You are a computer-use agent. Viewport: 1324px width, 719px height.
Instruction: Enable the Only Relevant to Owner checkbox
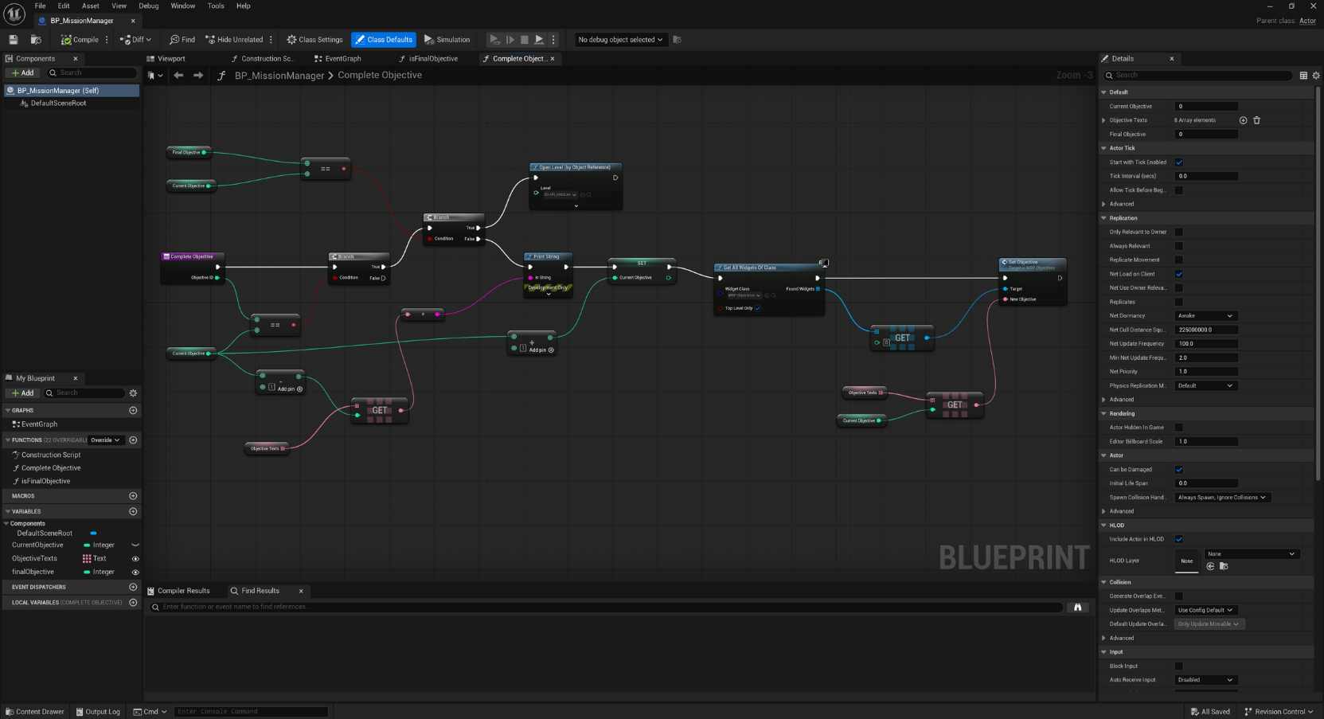click(1179, 233)
